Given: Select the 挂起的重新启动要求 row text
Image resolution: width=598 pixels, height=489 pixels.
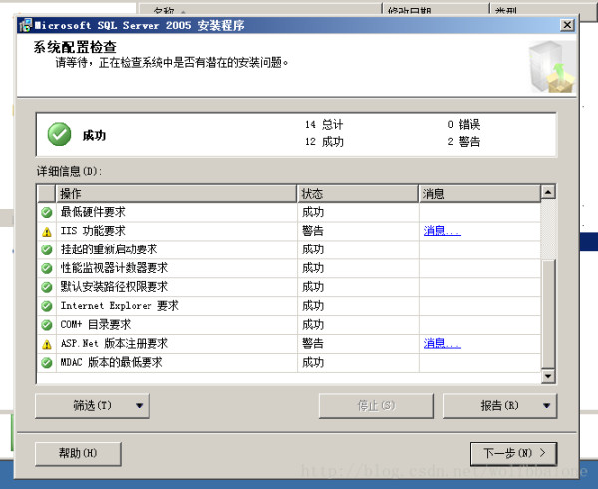Looking at the screenshot, I should click(109, 249).
